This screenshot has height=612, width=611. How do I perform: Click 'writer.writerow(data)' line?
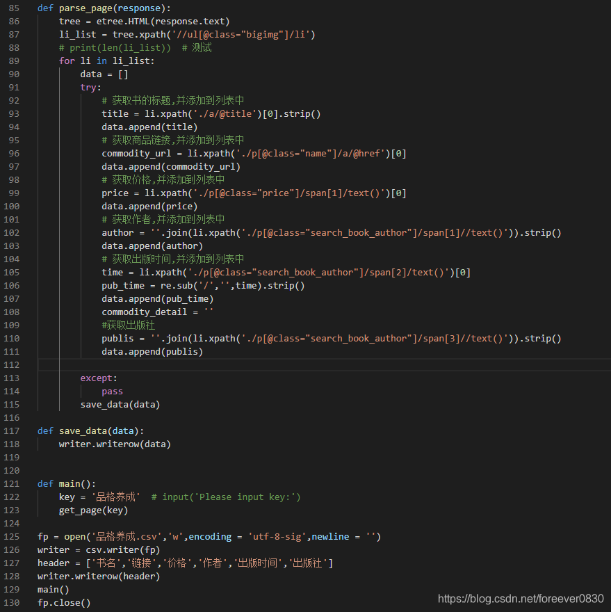point(115,444)
